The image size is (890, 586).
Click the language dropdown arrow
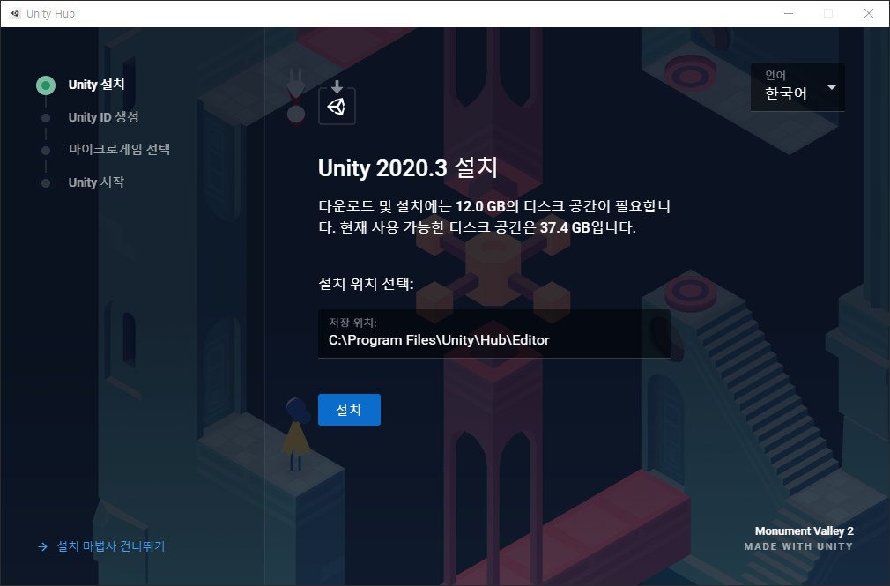pos(832,87)
